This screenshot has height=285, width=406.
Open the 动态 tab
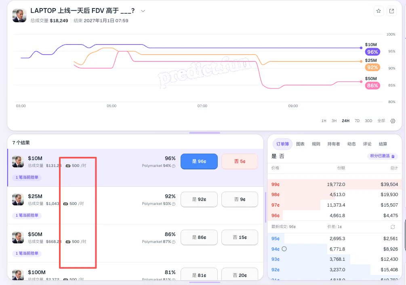coord(351,144)
